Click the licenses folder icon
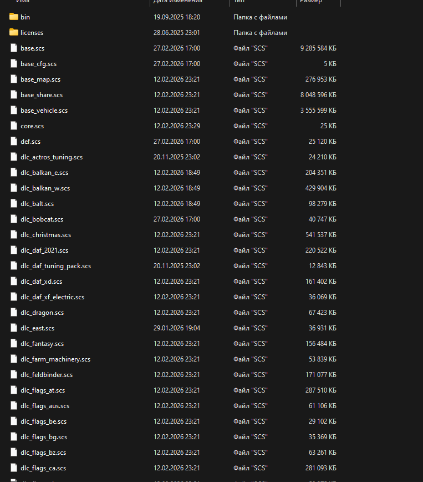 tap(14, 33)
